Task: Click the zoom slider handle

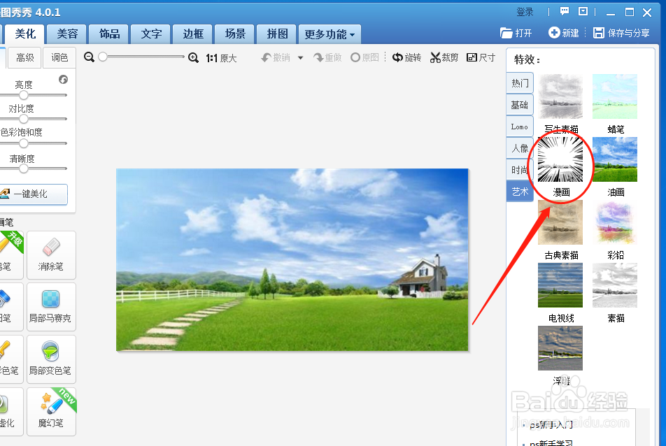Action: pos(103,57)
